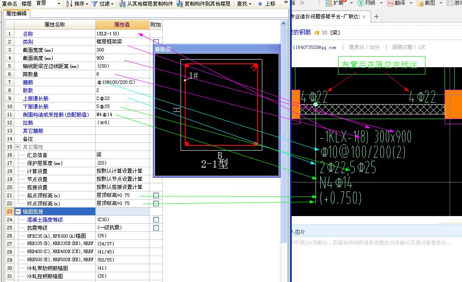Edit the name value 1KLX-1(8)

122,34
